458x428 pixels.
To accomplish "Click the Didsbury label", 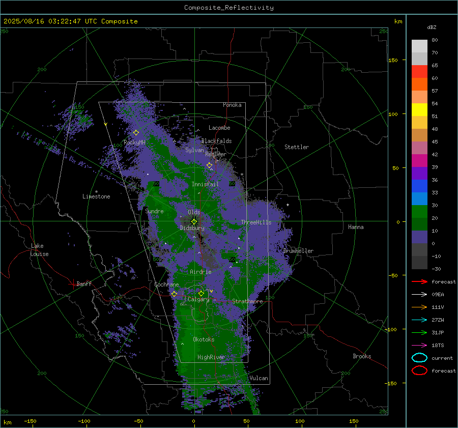I will click(x=192, y=228).
